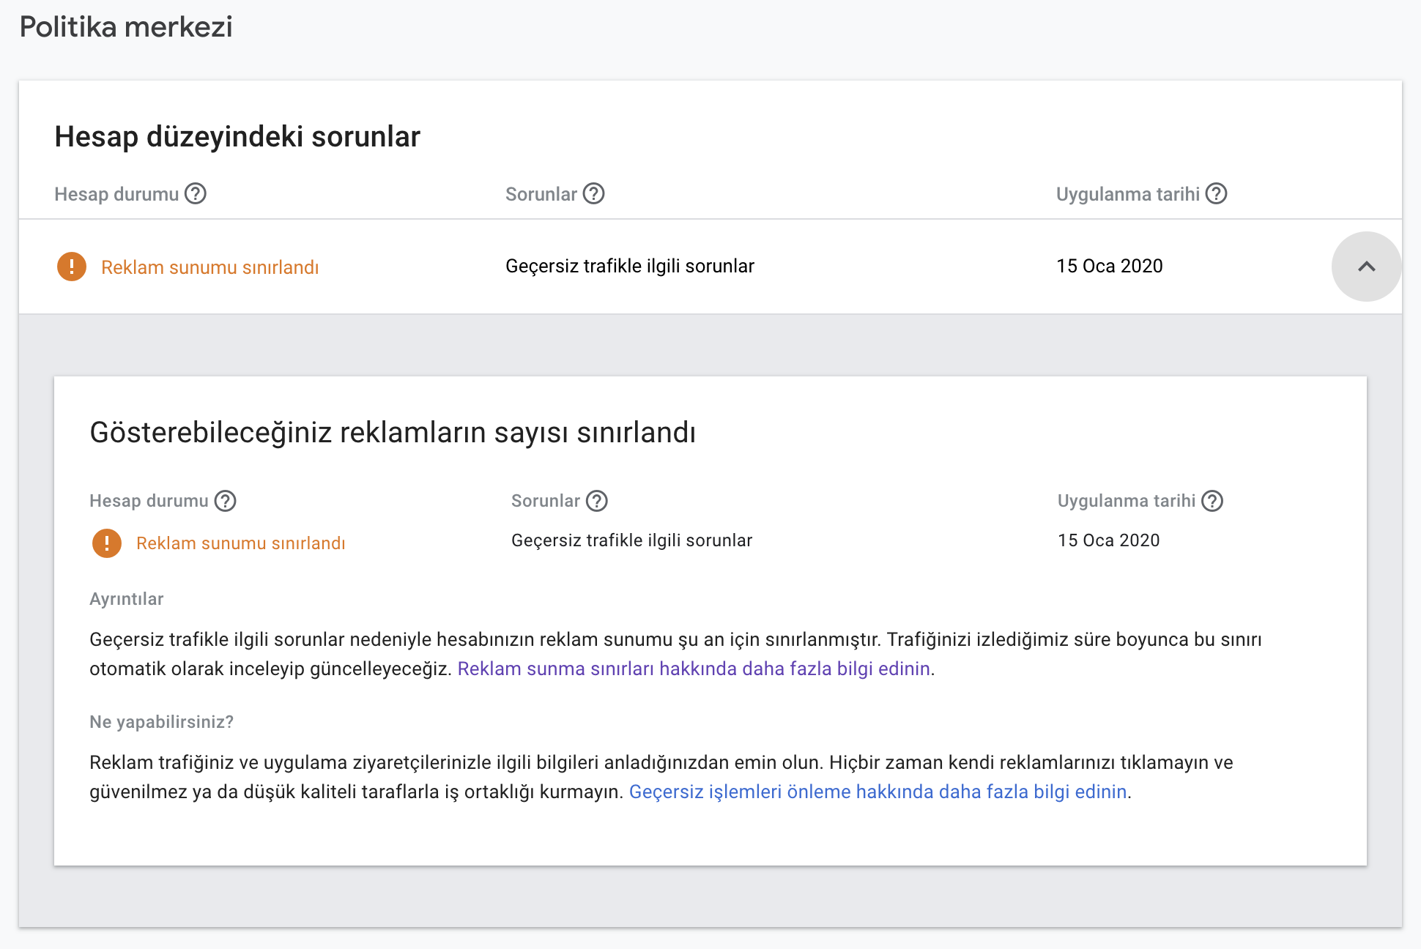The width and height of the screenshot is (1421, 949).
Task: Click orange warning icon in top issue row
Action: tap(72, 267)
